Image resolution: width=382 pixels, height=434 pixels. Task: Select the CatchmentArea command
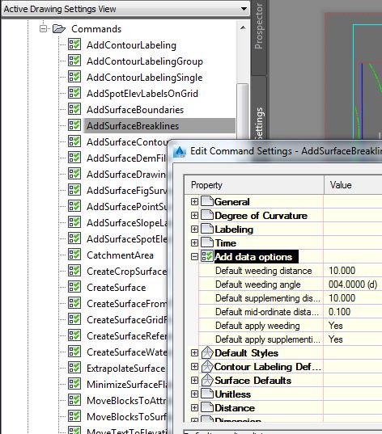pyautogui.click(x=120, y=255)
